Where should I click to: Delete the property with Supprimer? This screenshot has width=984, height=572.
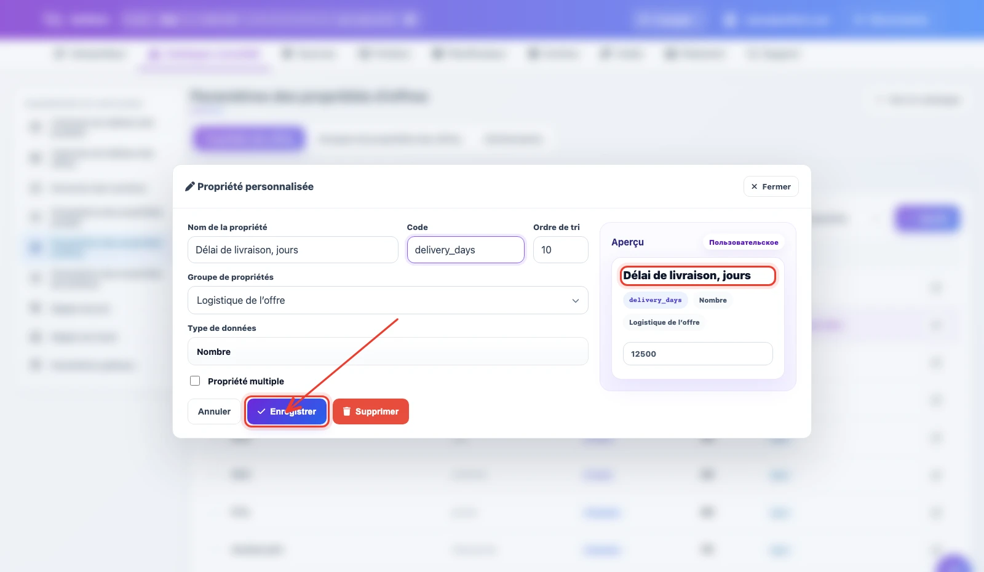coord(371,411)
